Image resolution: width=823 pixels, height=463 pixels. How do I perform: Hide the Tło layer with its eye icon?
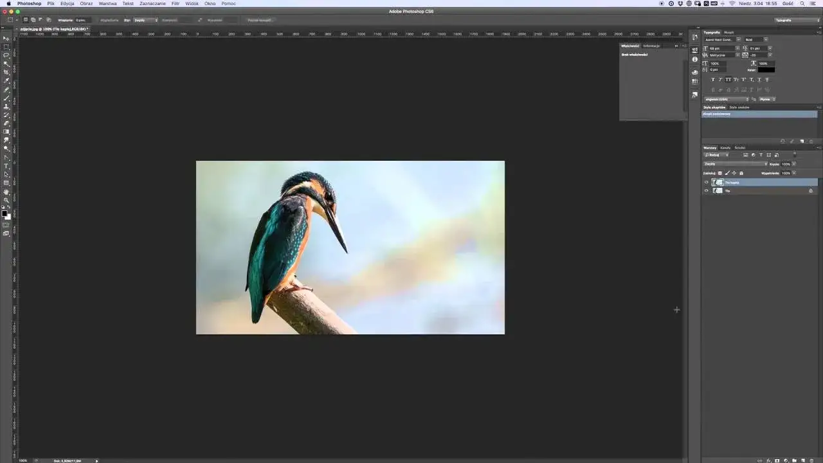pyautogui.click(x=706, y=190)
